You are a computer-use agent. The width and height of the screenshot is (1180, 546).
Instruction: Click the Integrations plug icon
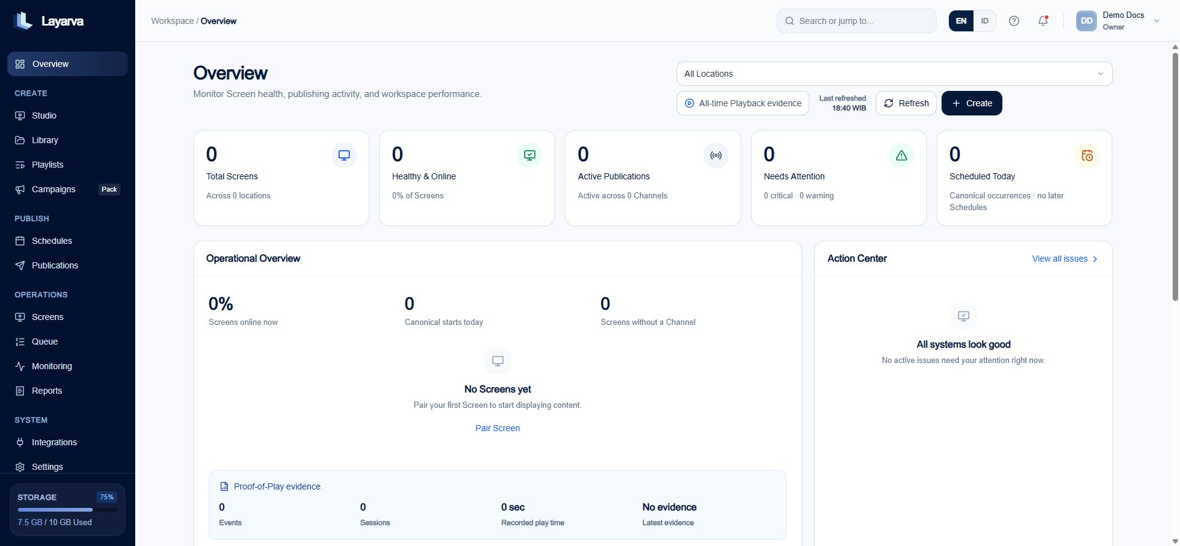coord(20,442)
